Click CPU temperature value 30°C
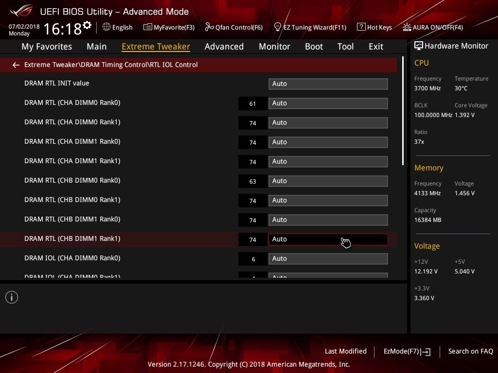The height and width of the screenshot is (373, 498). [461, 88]
